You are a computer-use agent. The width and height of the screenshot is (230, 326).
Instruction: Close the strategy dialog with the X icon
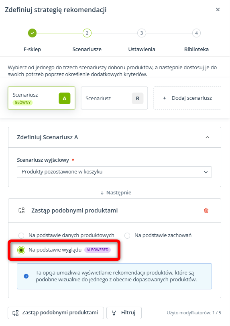point(218,10)
